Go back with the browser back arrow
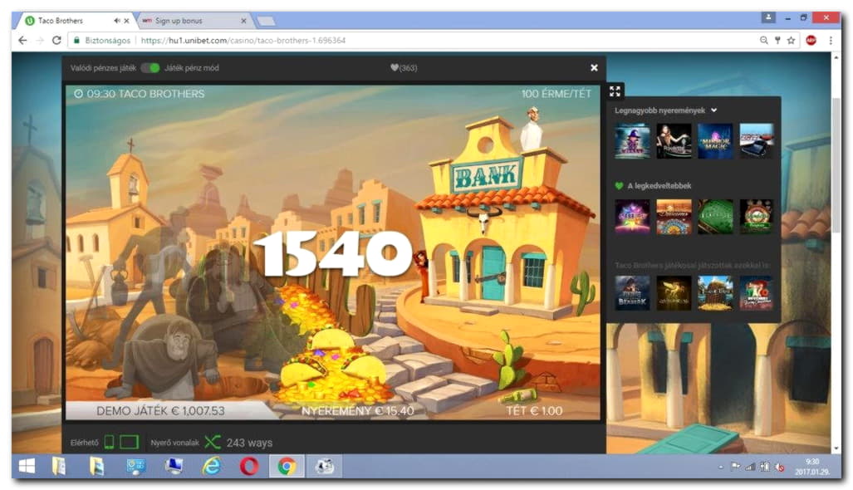Viewport: 853px width, 490px height. [22, 40]
